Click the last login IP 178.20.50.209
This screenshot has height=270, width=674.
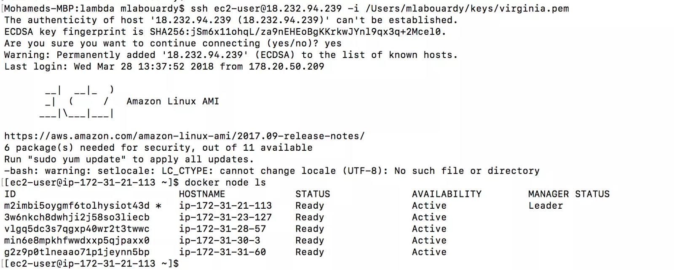click(286, 66)
